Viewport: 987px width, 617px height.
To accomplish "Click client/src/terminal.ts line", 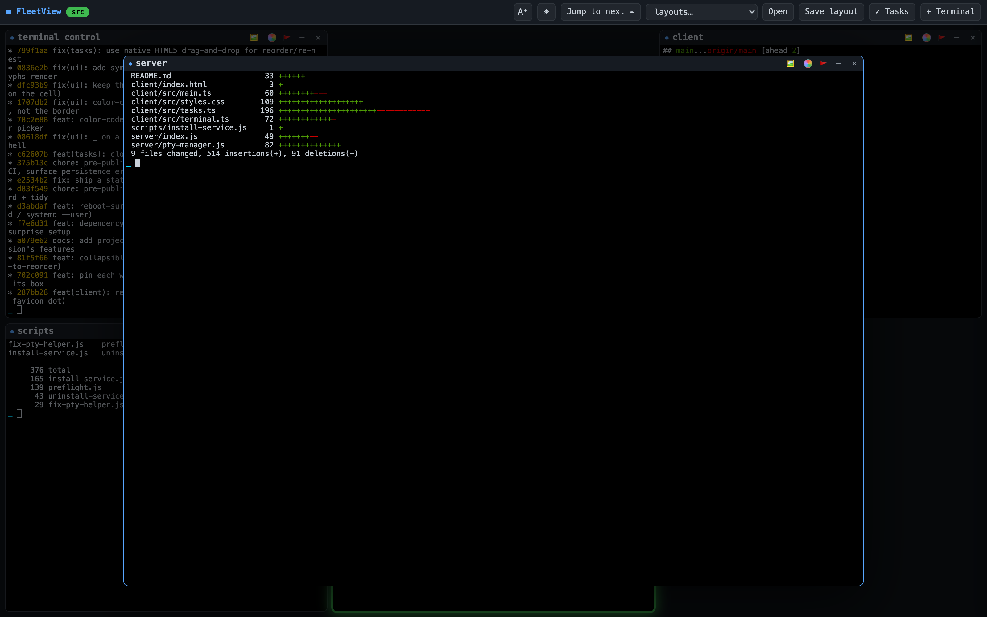I will 234,119.
